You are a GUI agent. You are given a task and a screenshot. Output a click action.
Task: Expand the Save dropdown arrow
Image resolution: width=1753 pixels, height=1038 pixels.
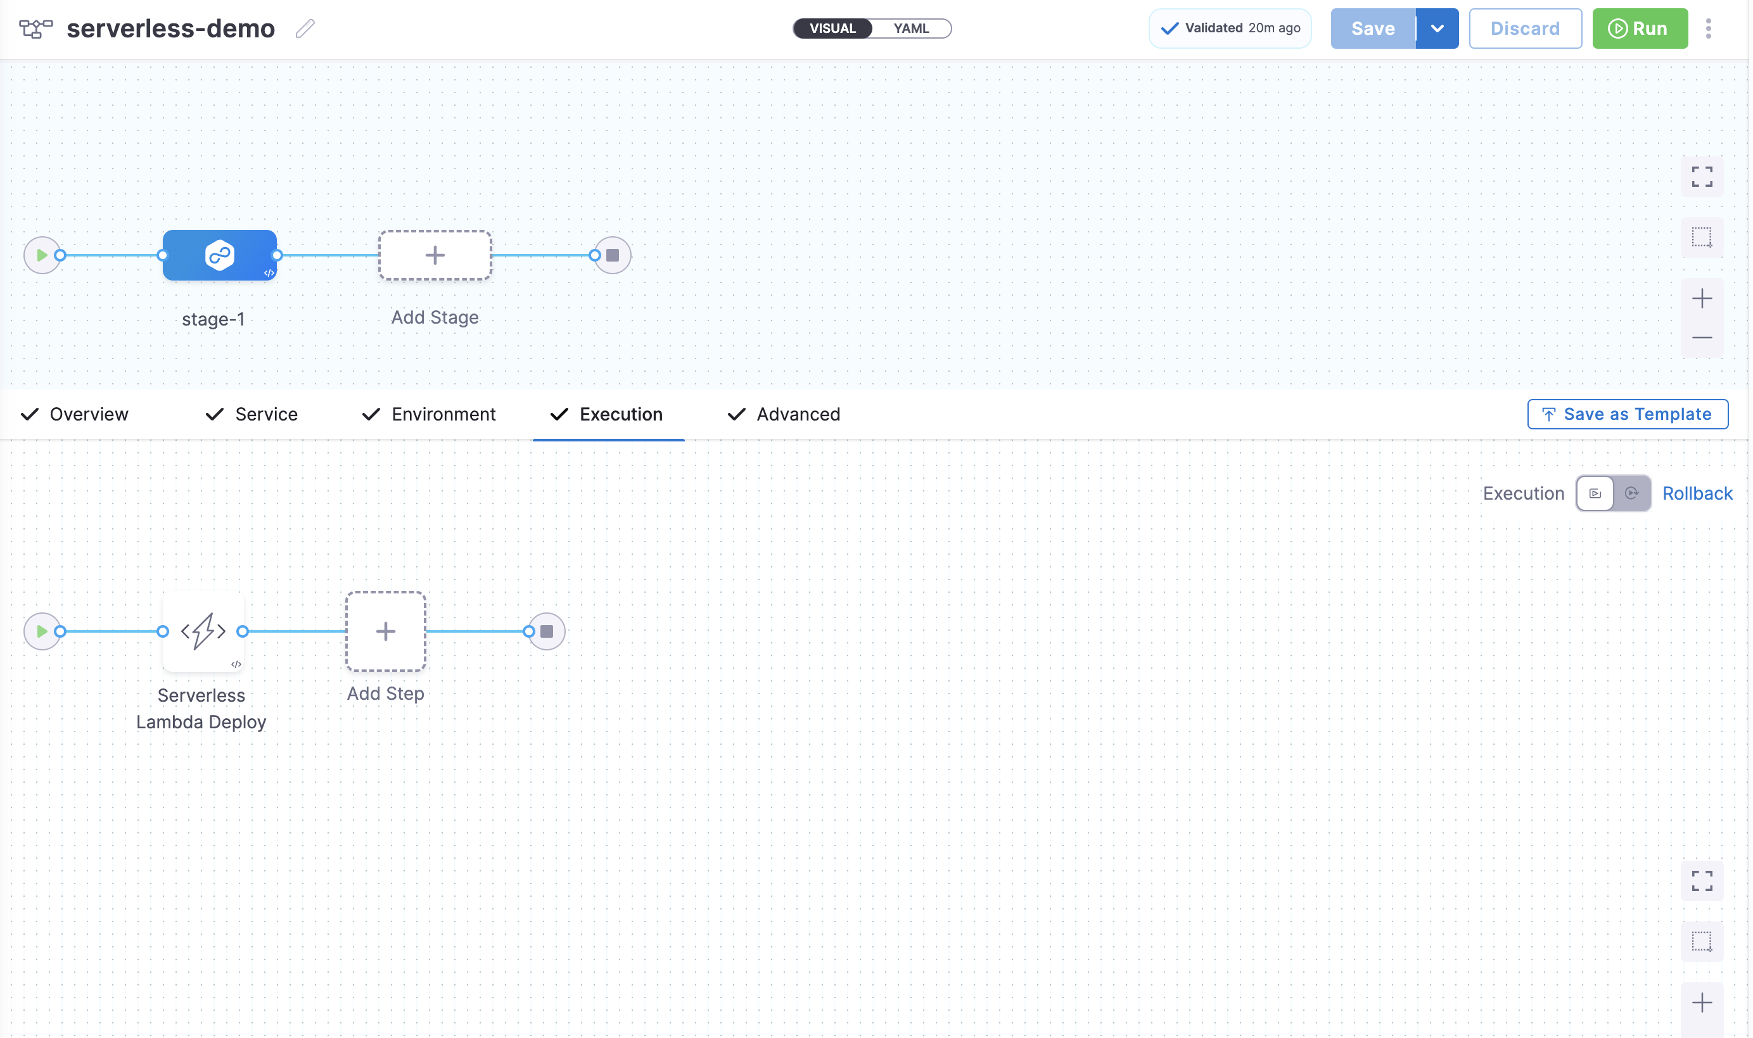(1437, 28)
